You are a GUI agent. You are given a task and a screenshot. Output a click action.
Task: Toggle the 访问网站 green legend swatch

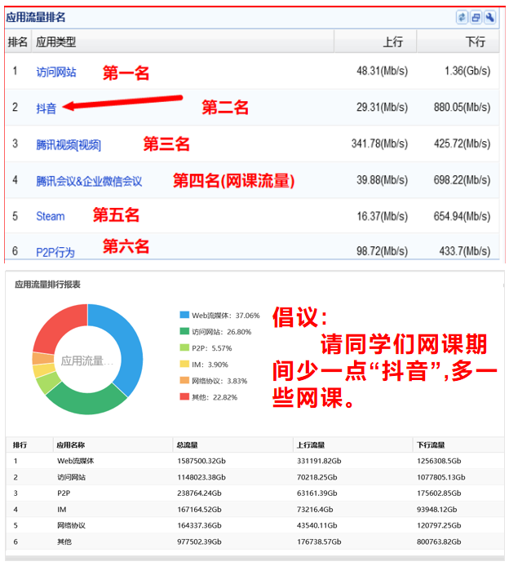coord(184,332)
